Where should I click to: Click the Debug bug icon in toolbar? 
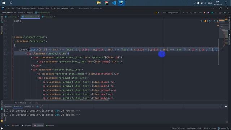(187, 13)
